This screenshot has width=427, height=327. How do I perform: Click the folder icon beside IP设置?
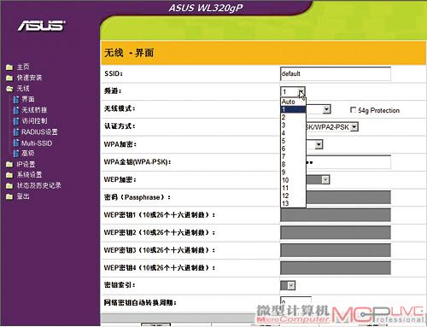tap(9, 164)
